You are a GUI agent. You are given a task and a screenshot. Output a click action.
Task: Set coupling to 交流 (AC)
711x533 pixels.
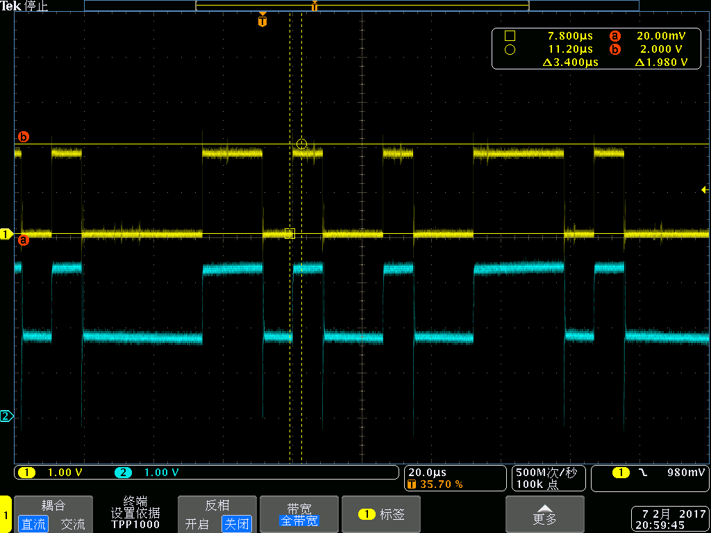tap(73, 524)
